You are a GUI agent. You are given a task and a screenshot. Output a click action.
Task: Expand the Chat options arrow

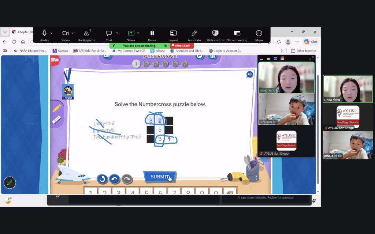(x=117, y=33)
